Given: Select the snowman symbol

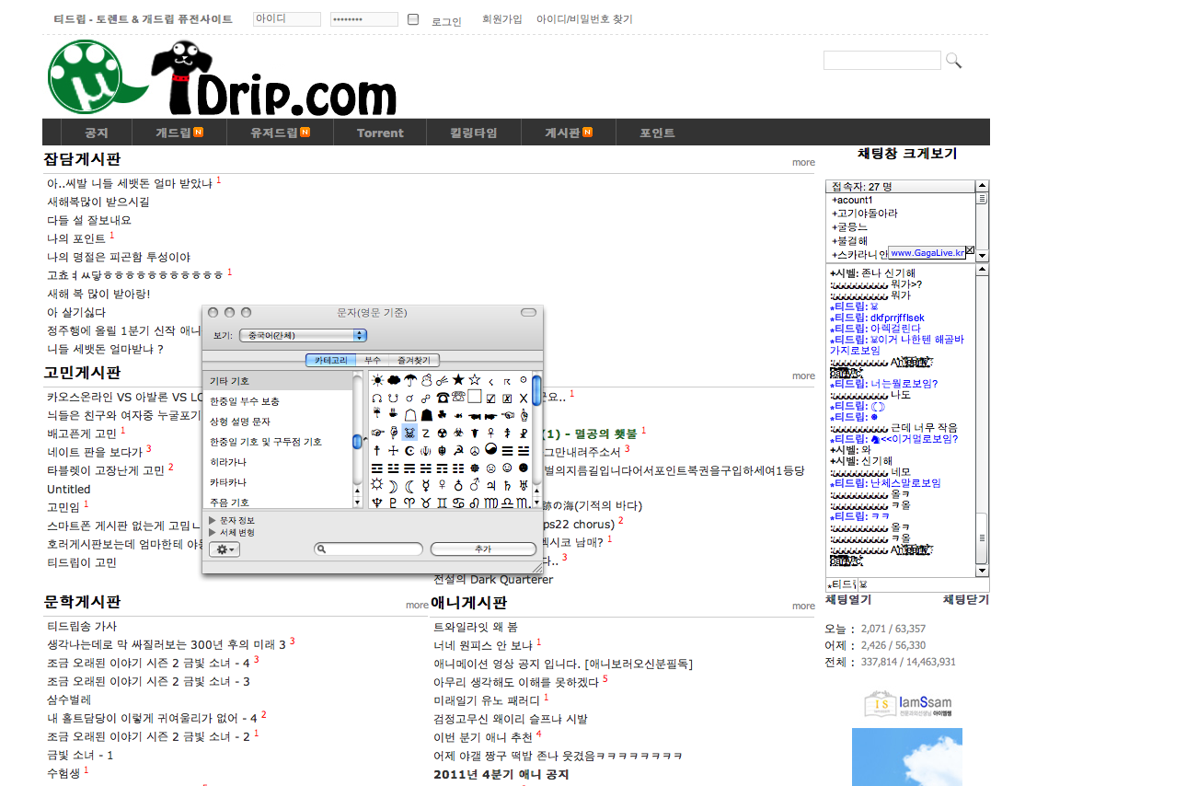Looking at the screenshot, I should 426,380.
